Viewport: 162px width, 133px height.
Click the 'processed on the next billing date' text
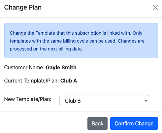pos(46,49)
